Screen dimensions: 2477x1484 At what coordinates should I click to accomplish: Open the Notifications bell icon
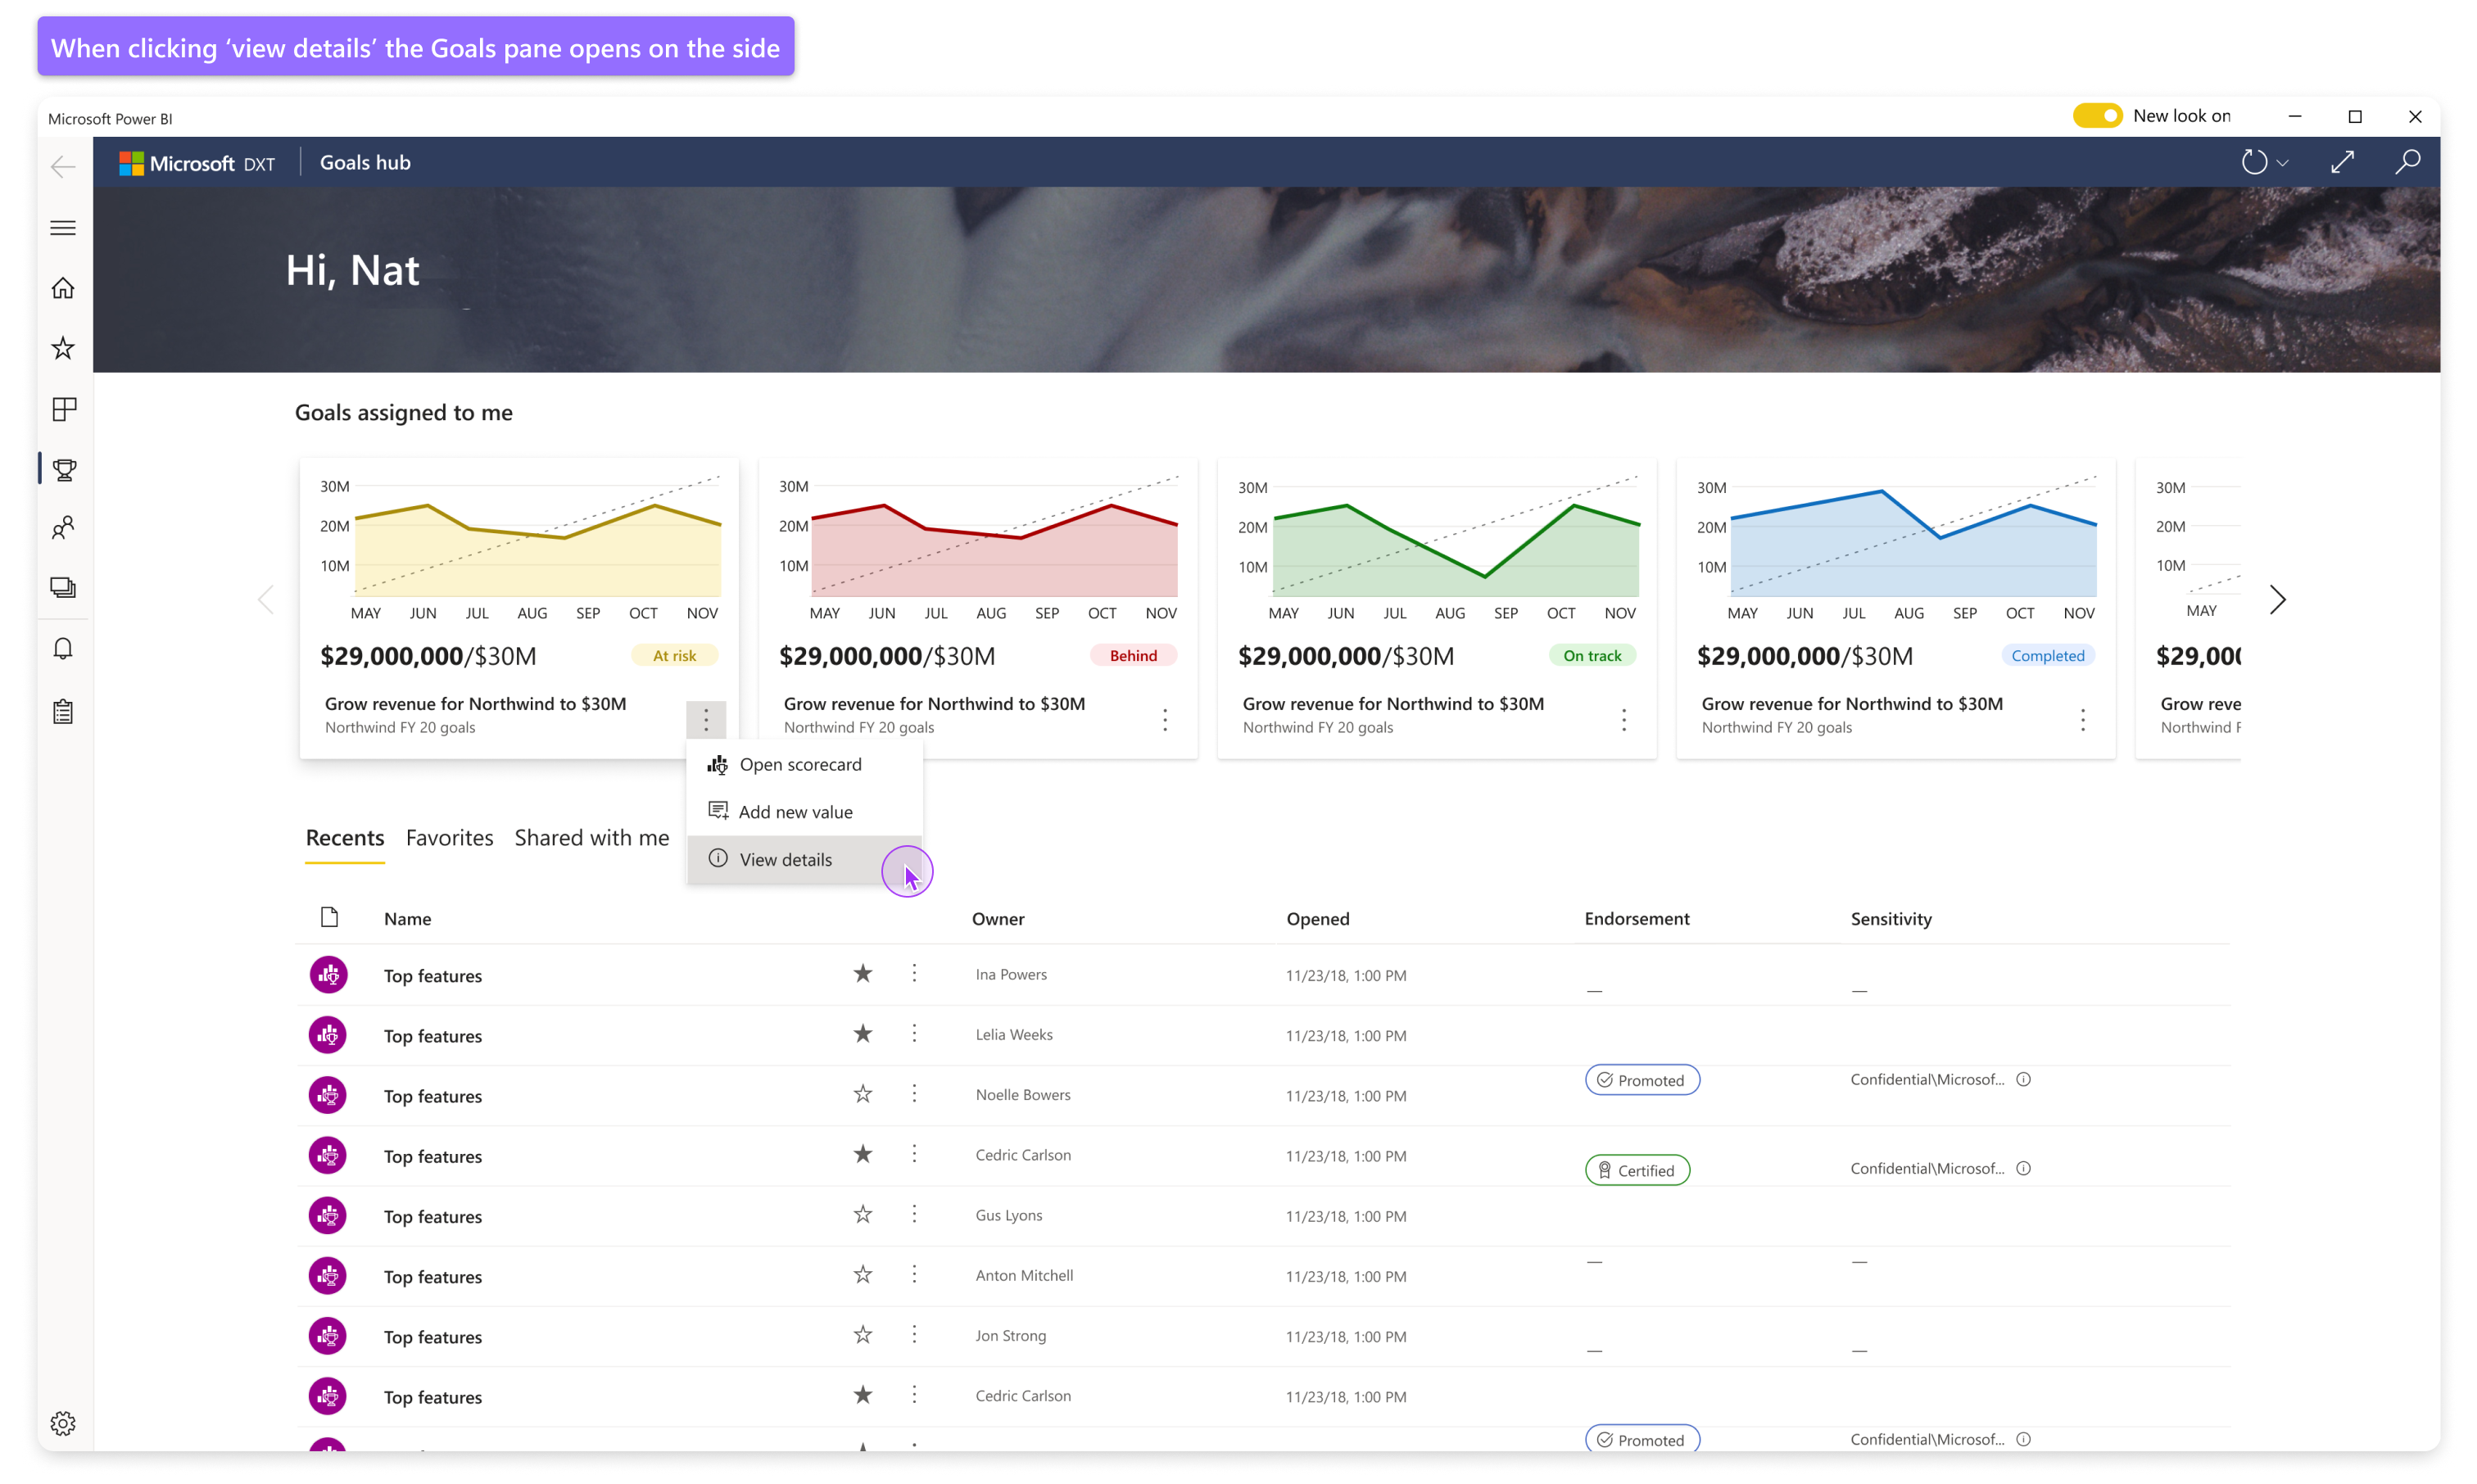(63, 649)
